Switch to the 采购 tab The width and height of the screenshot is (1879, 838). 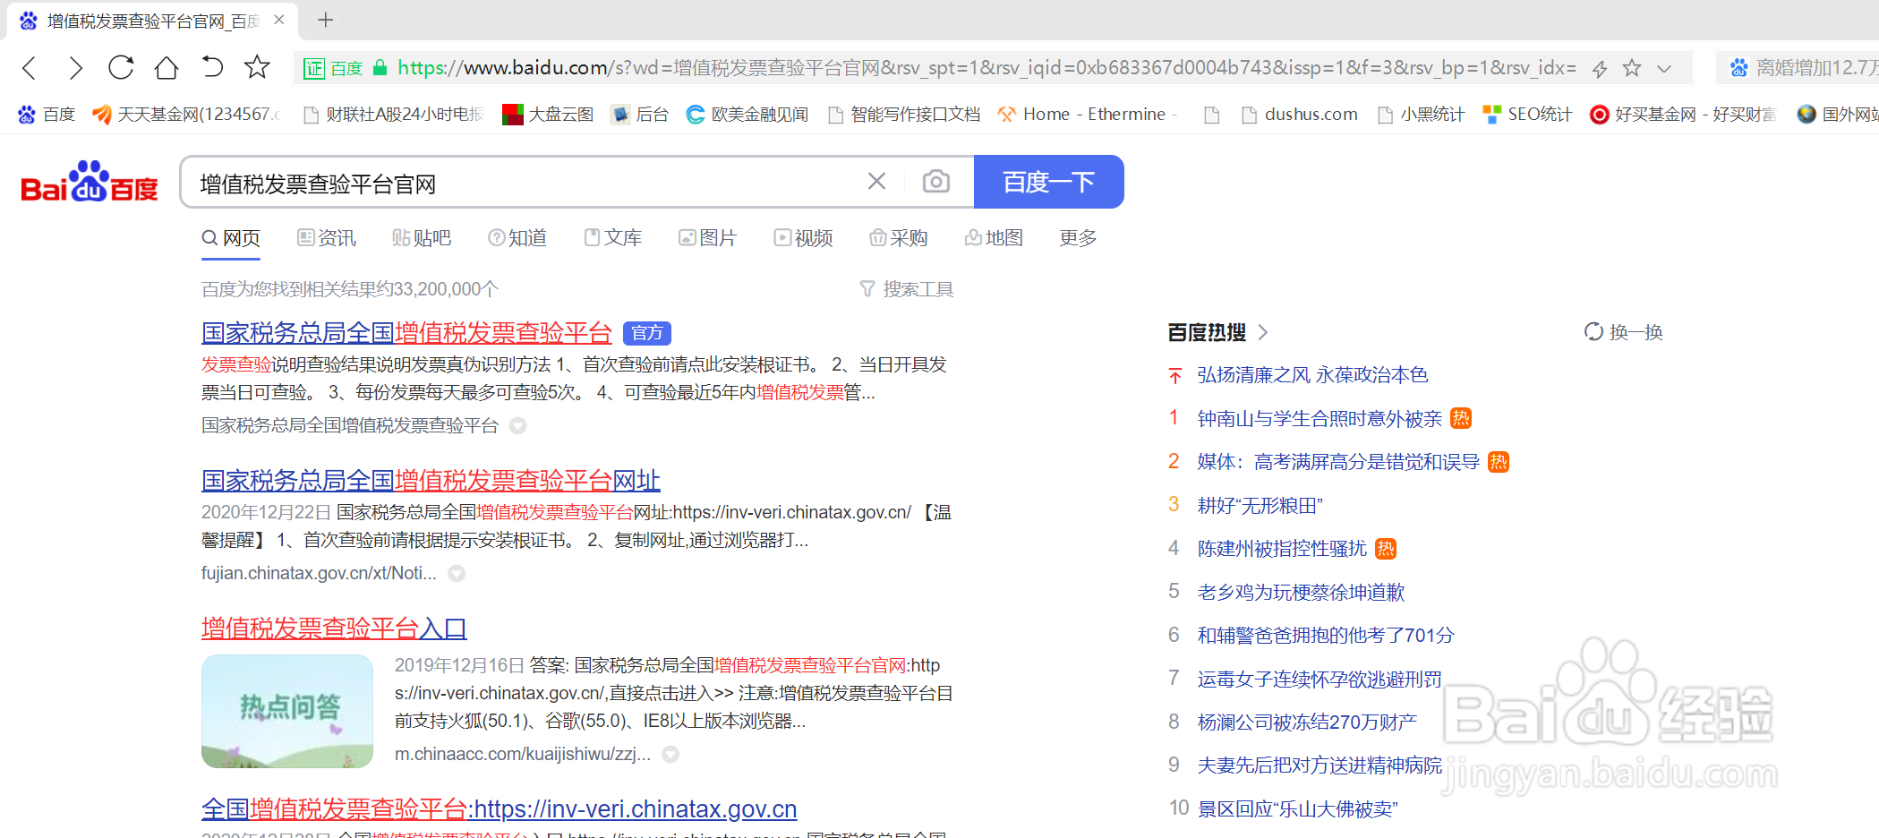pyautogui.click(x=898, y=238)
